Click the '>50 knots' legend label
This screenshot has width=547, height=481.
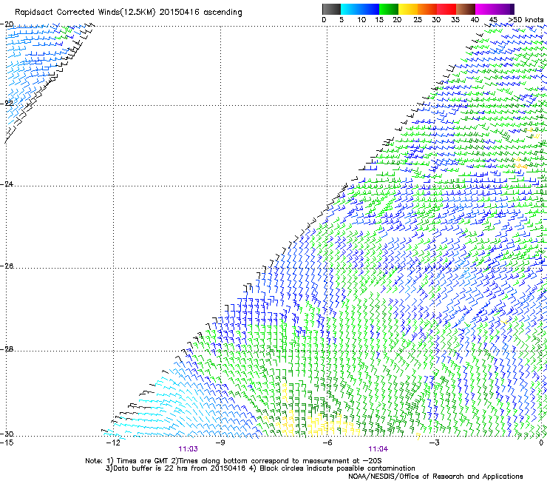pos(526,20)
